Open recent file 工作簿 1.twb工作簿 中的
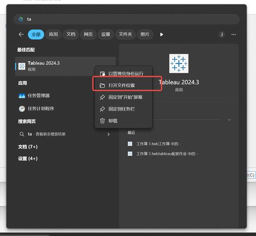The image size is (256, 236). pyautogui.click(x=159, y=144)
